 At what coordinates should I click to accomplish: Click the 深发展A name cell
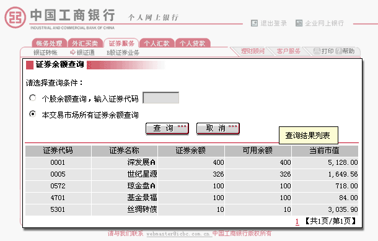tap(125, 162)
